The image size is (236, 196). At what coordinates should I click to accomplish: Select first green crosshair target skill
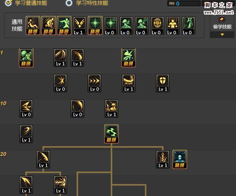pos(95,26)
